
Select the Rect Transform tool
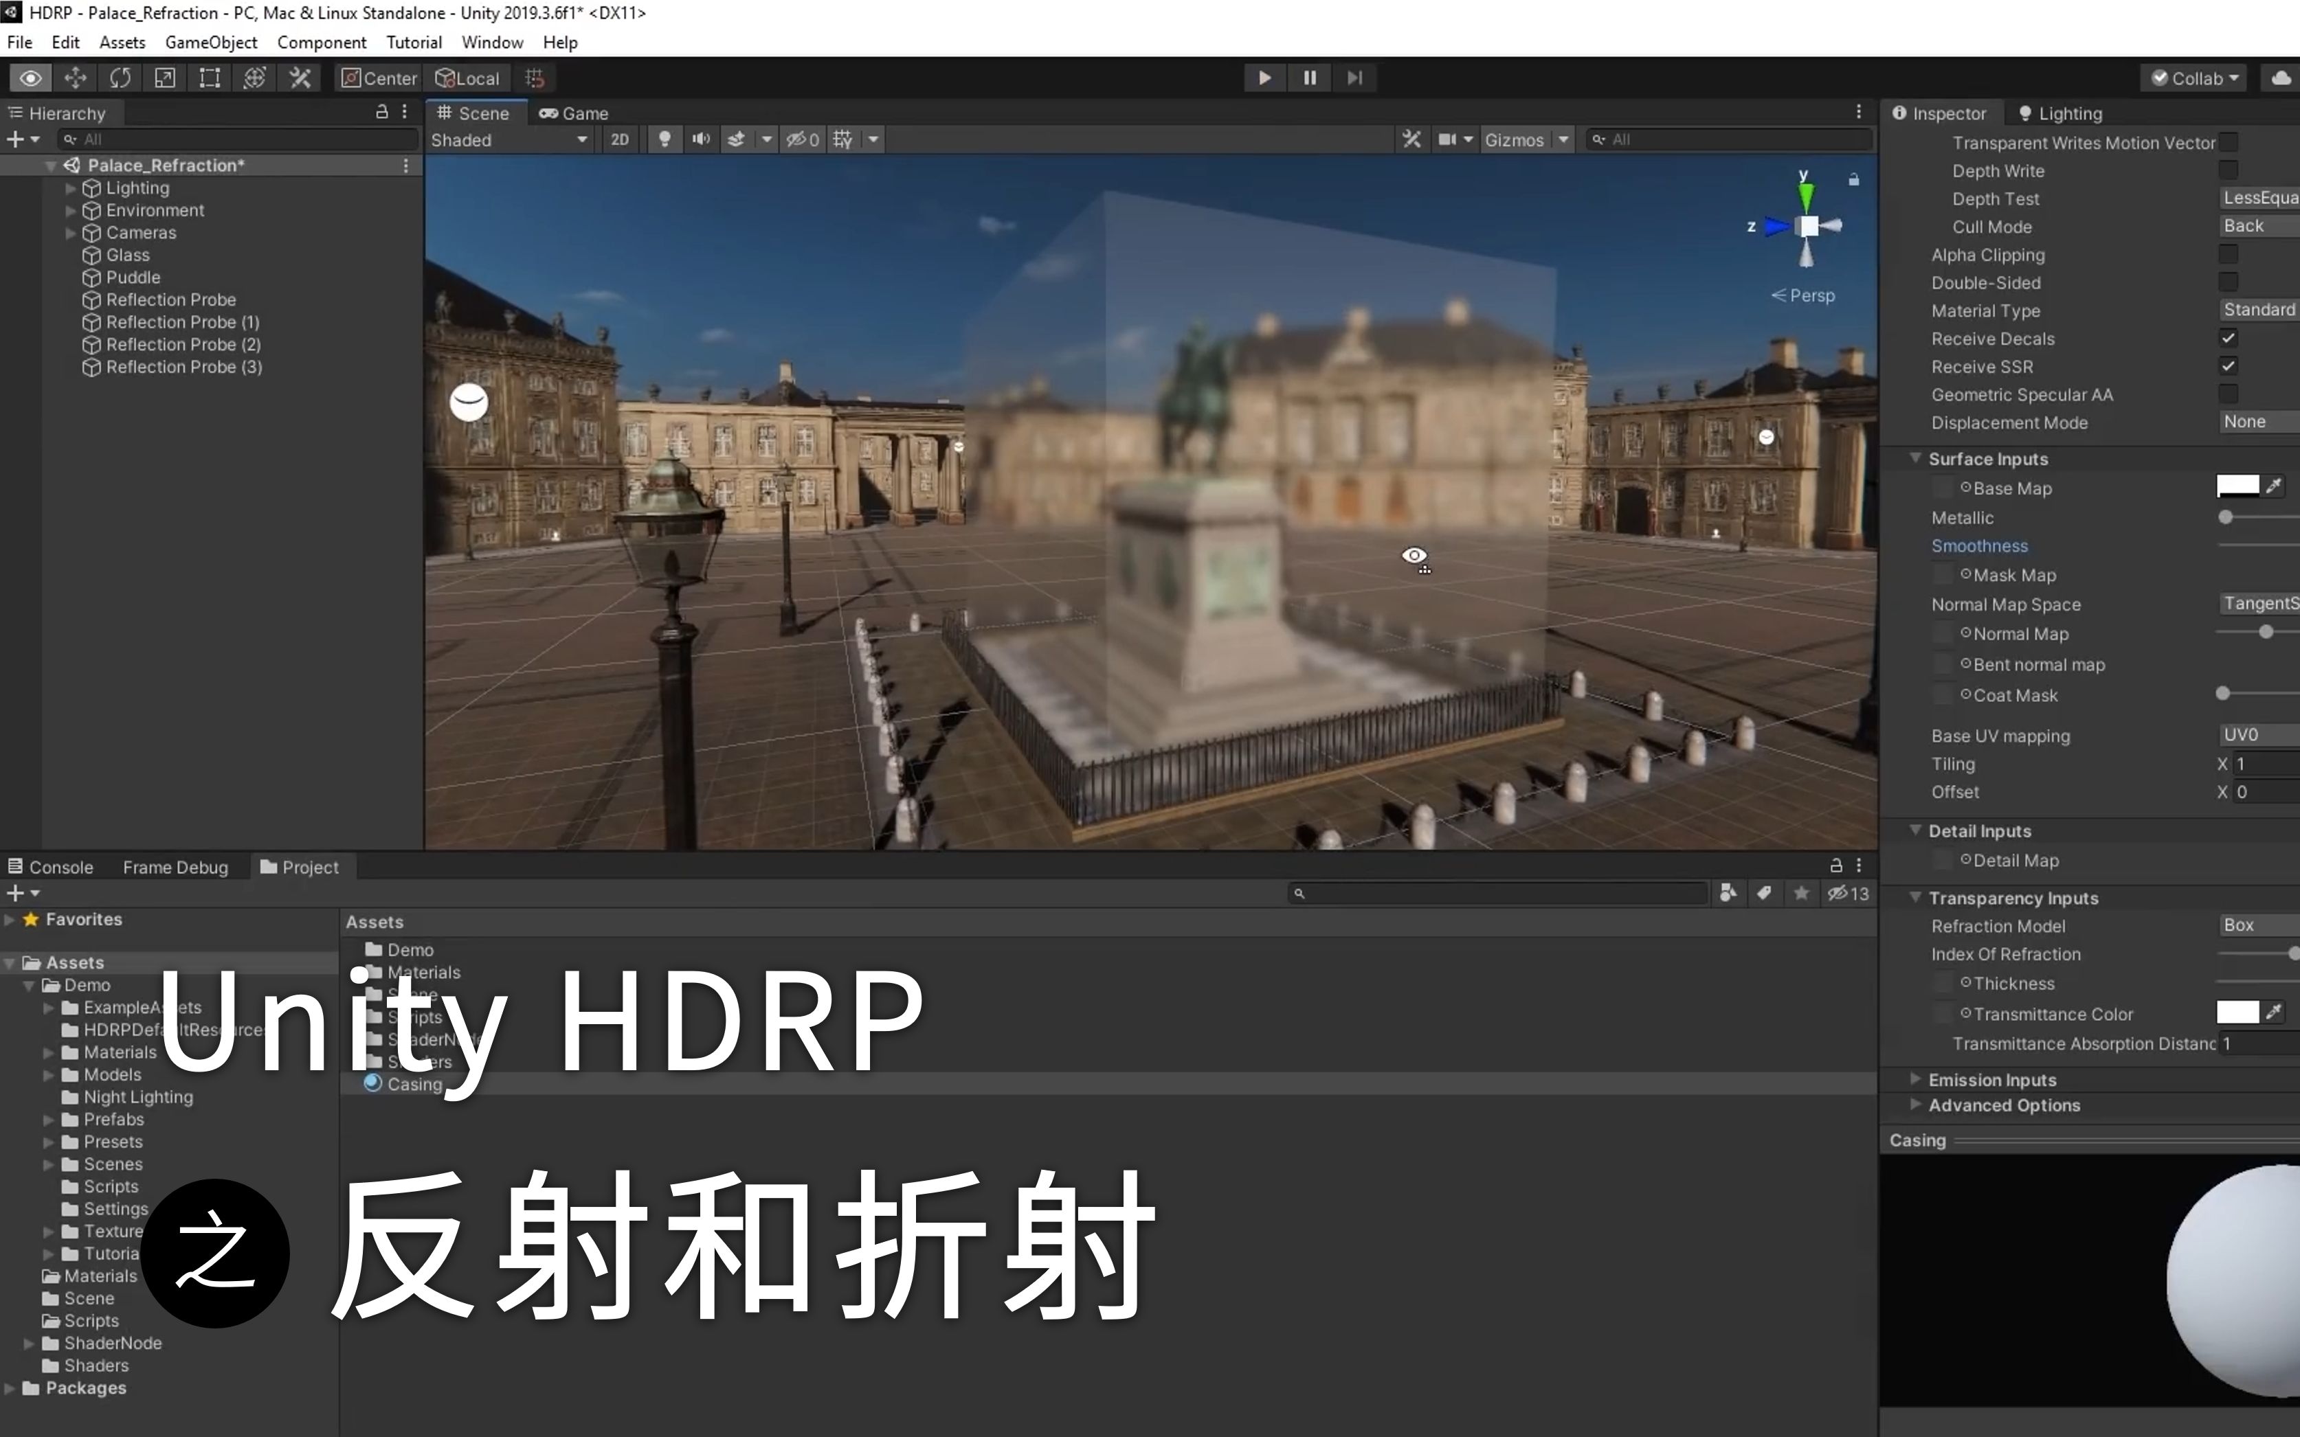pyautogui.click(x=209, y=78)
